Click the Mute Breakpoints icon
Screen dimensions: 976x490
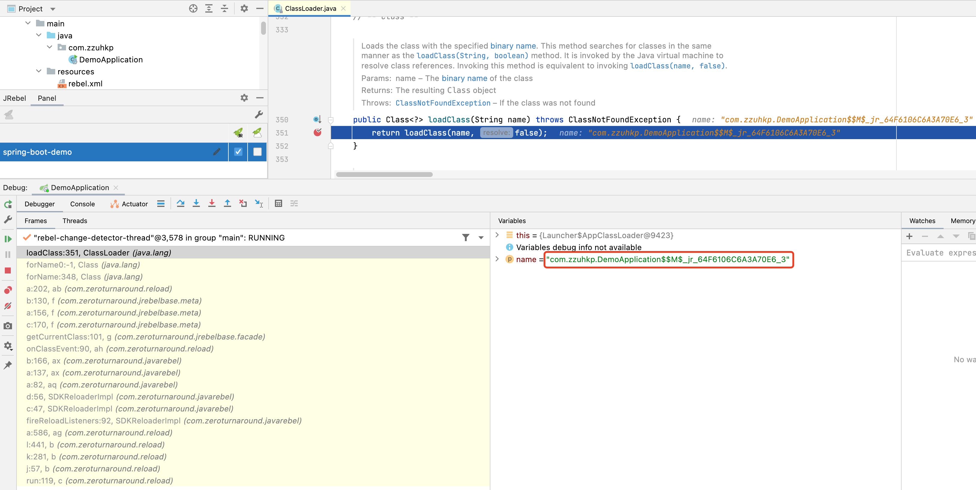click(x=8, y=306)
